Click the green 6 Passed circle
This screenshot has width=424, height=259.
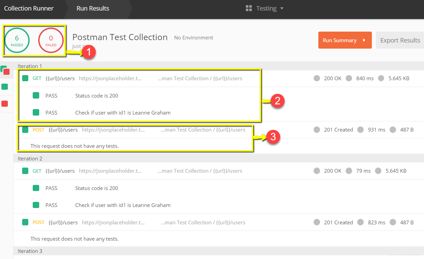pos(17,40)
